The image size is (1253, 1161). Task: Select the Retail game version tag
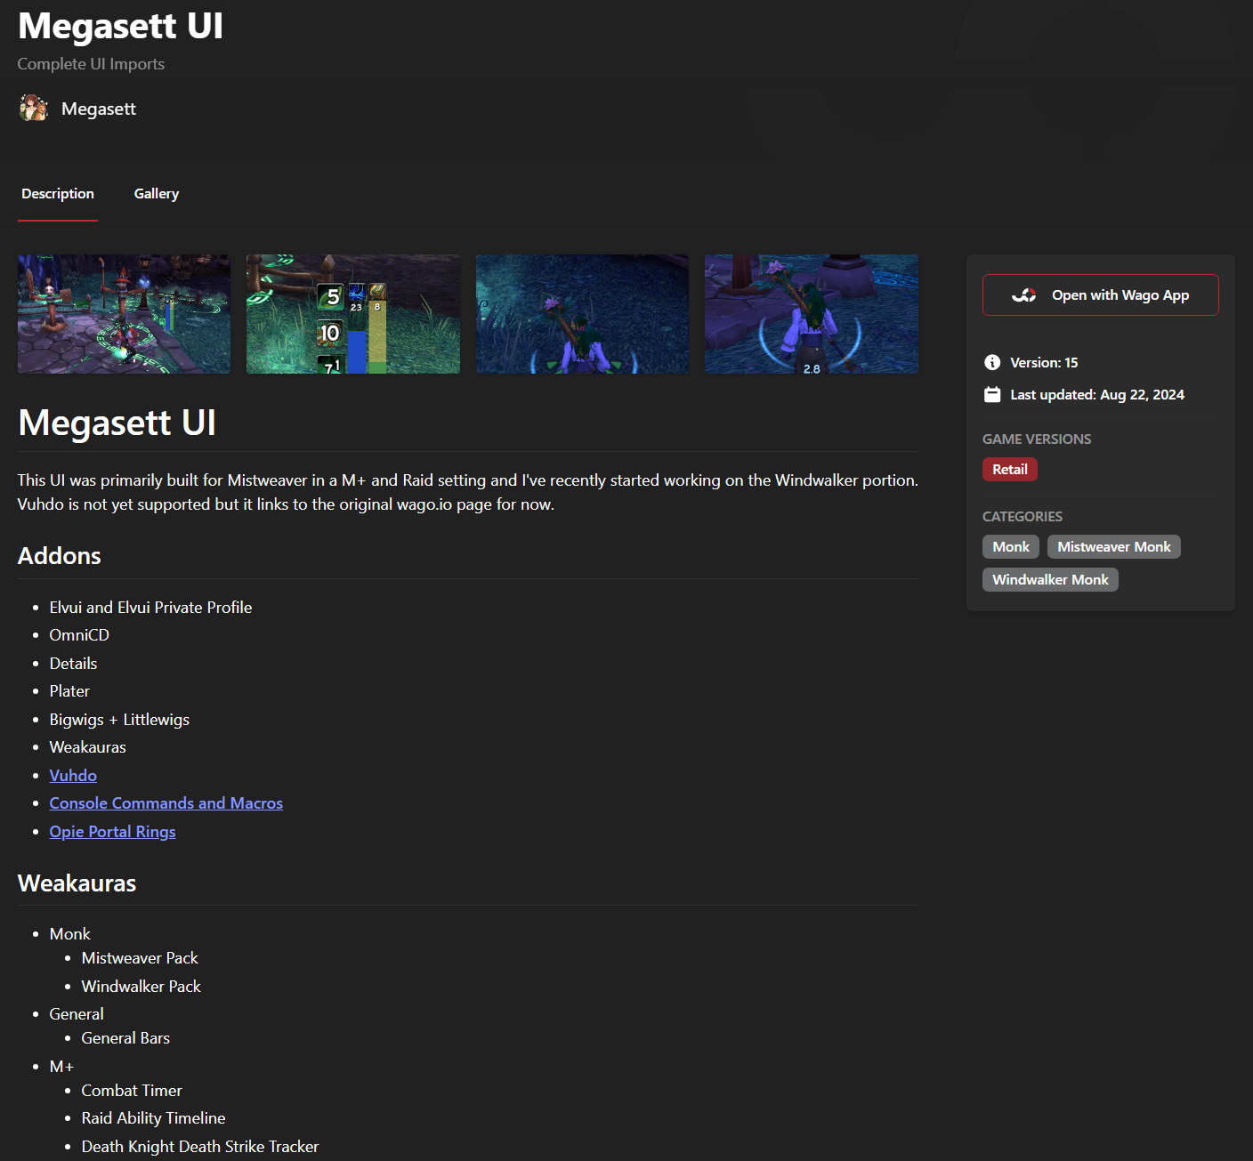(1010, 470)
